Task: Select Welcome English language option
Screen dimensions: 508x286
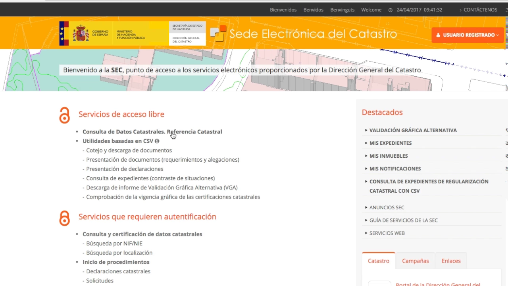Action: click(371, 10)
